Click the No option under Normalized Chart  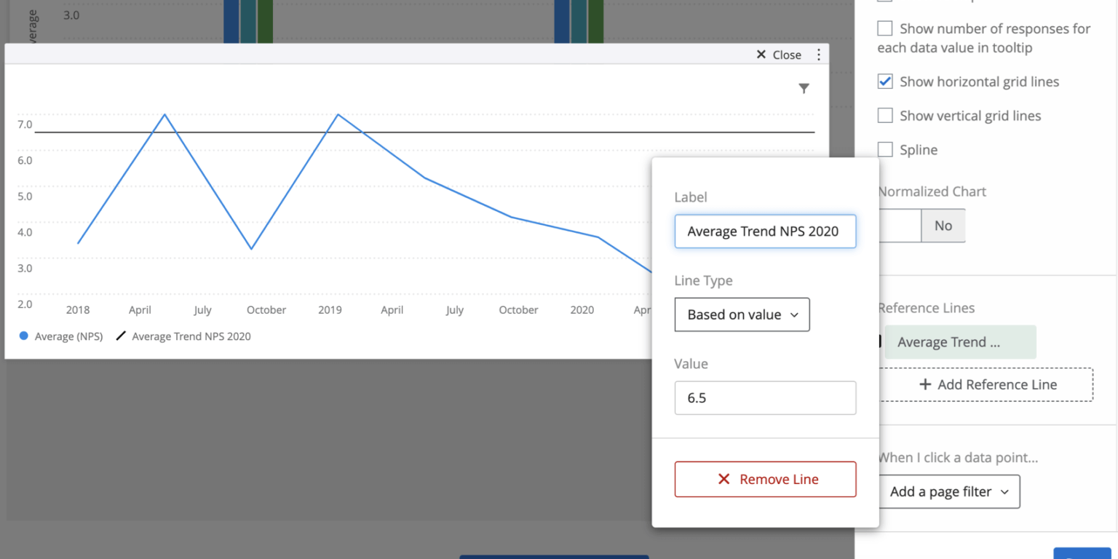pos(943,226)
